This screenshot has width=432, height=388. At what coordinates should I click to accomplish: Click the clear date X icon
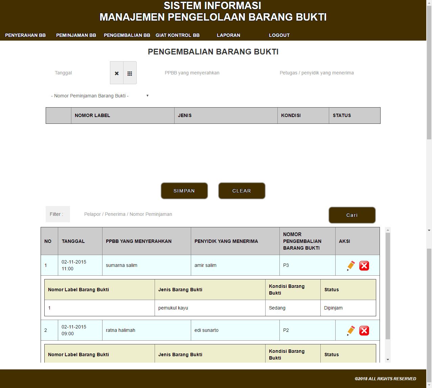117,73
